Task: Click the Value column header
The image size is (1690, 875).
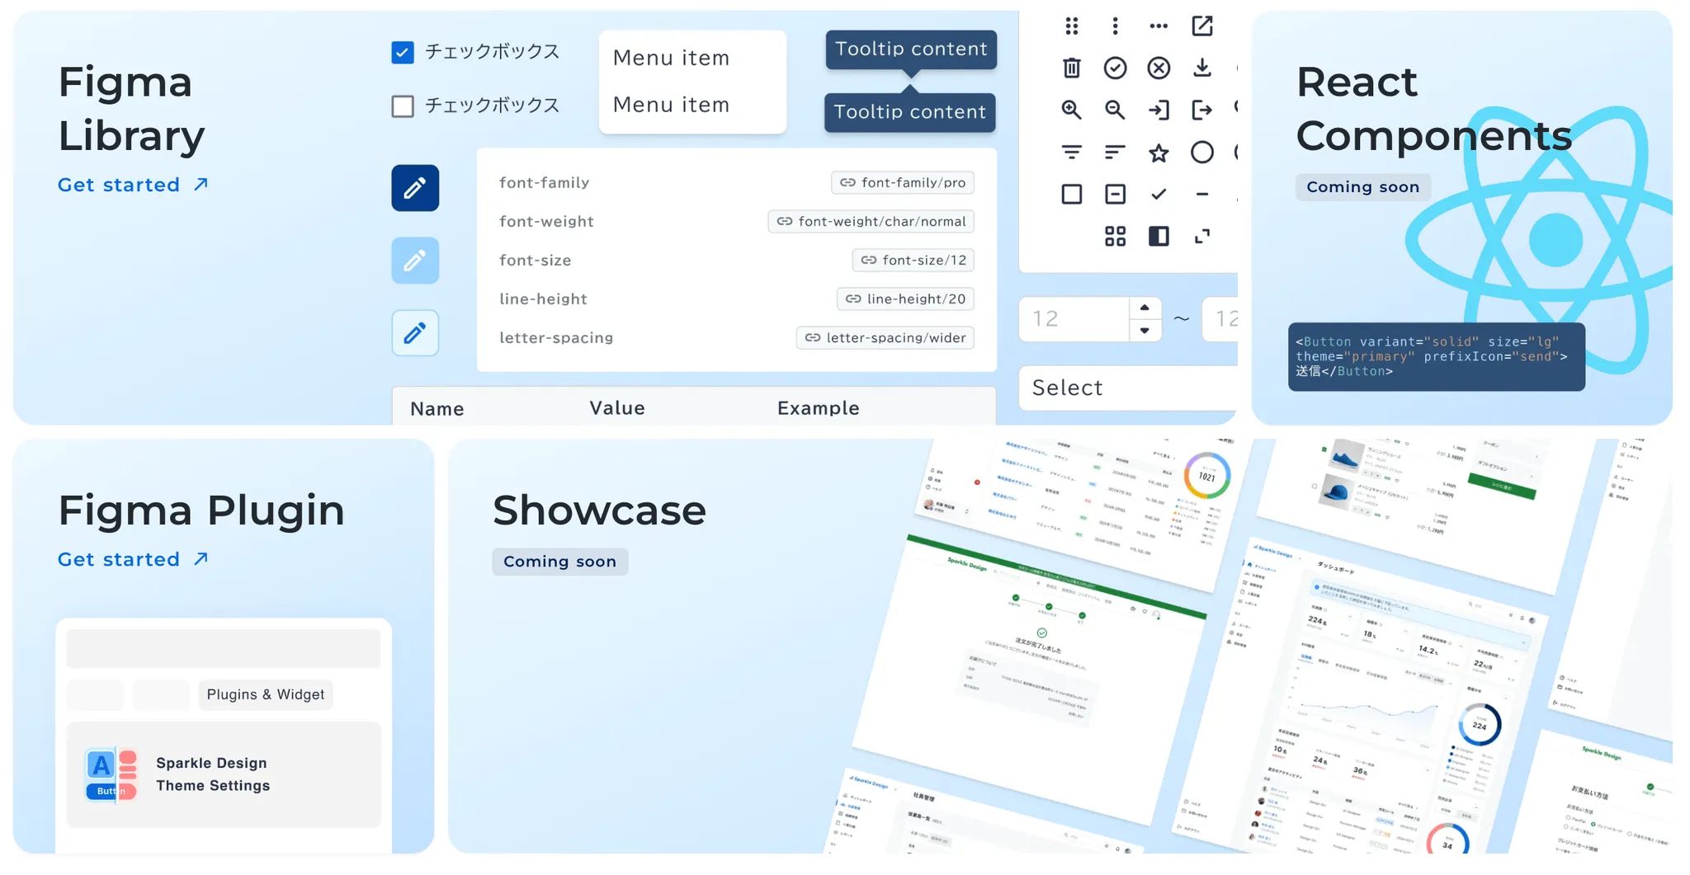Action: coord(617,408)
